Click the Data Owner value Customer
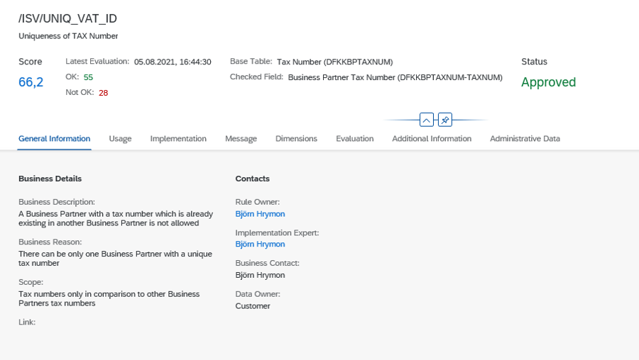This screenshot has width=639, height=360. click(x=253, y=306)
